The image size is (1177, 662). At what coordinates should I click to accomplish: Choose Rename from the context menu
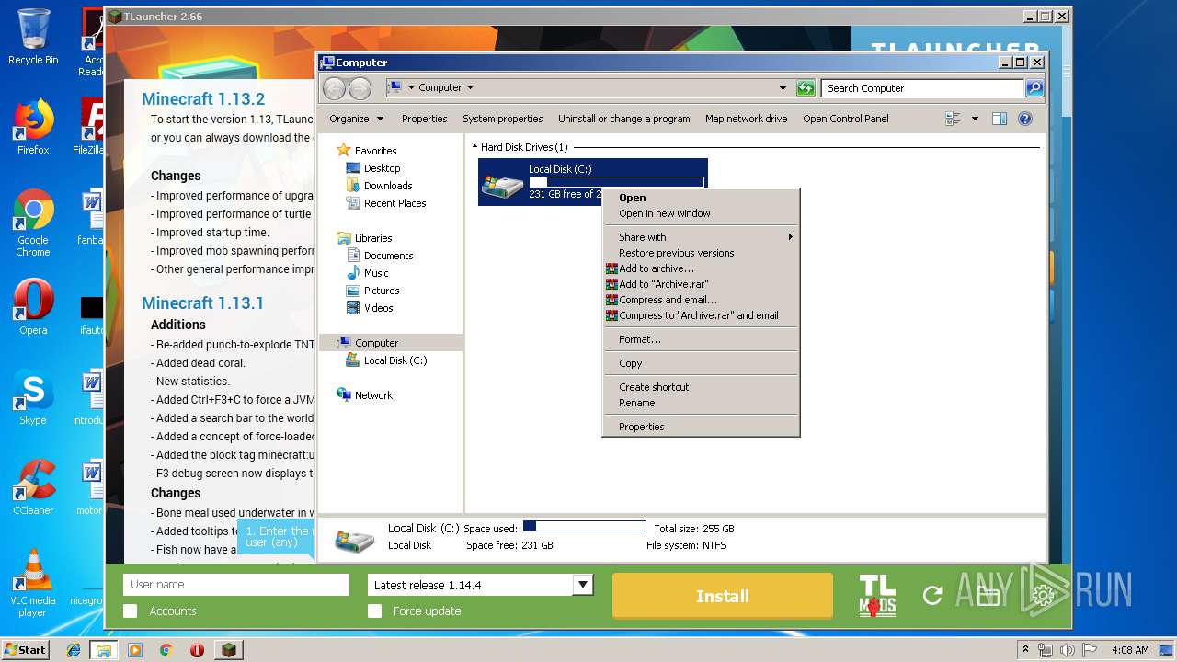pos(701,403)
